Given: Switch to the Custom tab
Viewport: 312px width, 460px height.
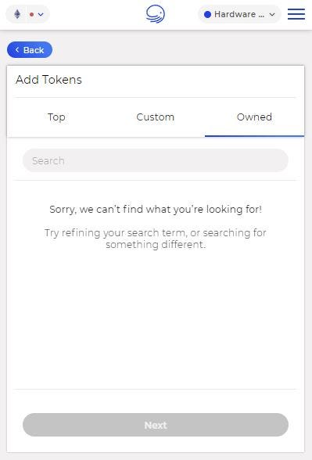Looking at the screenshot, I should (x=156, y=117).
